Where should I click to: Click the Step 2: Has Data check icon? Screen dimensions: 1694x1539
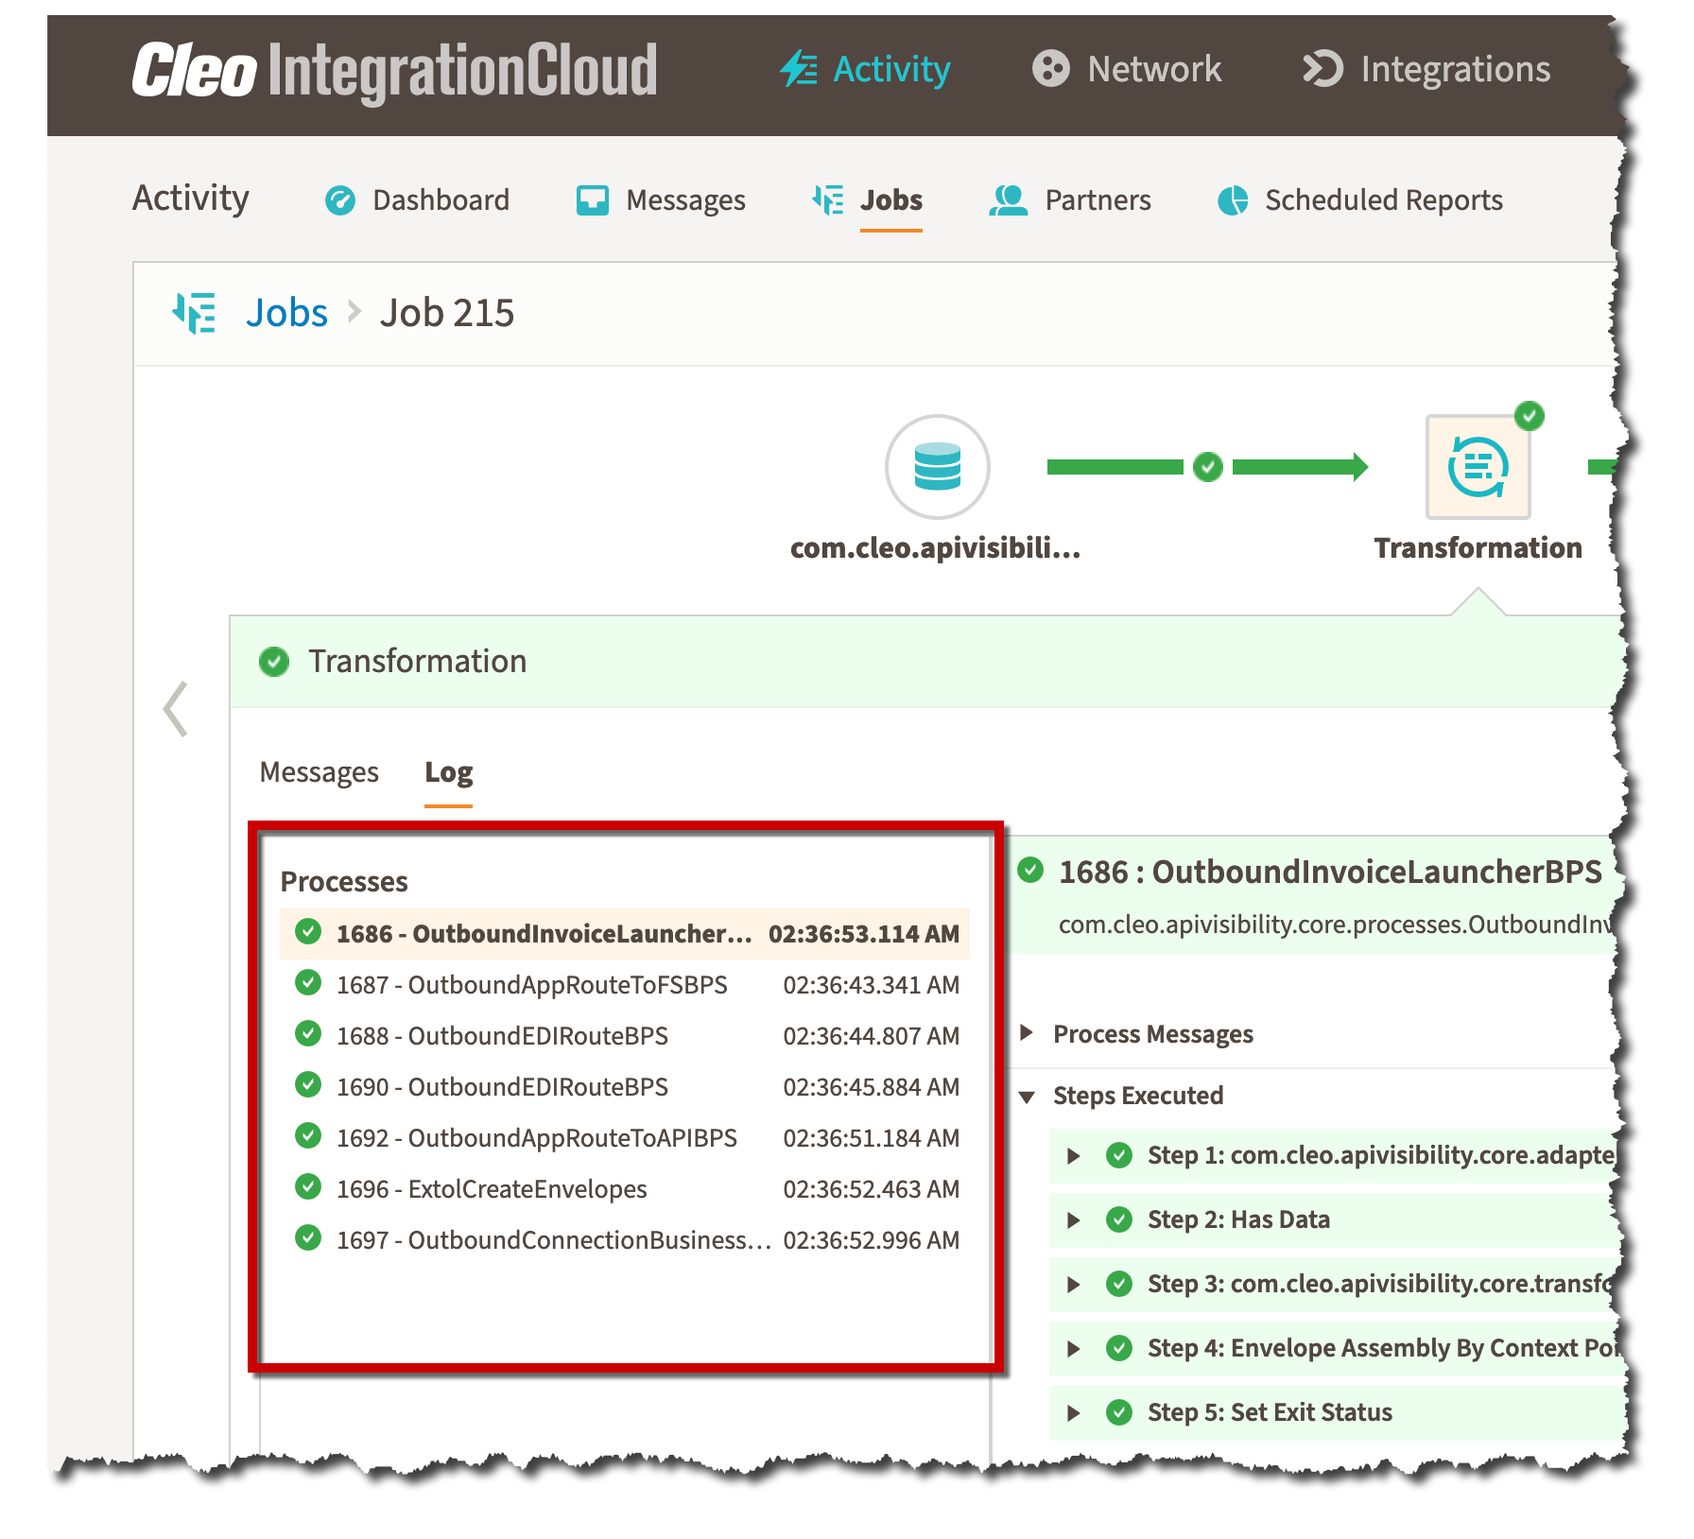(x=1119, y=1219)
